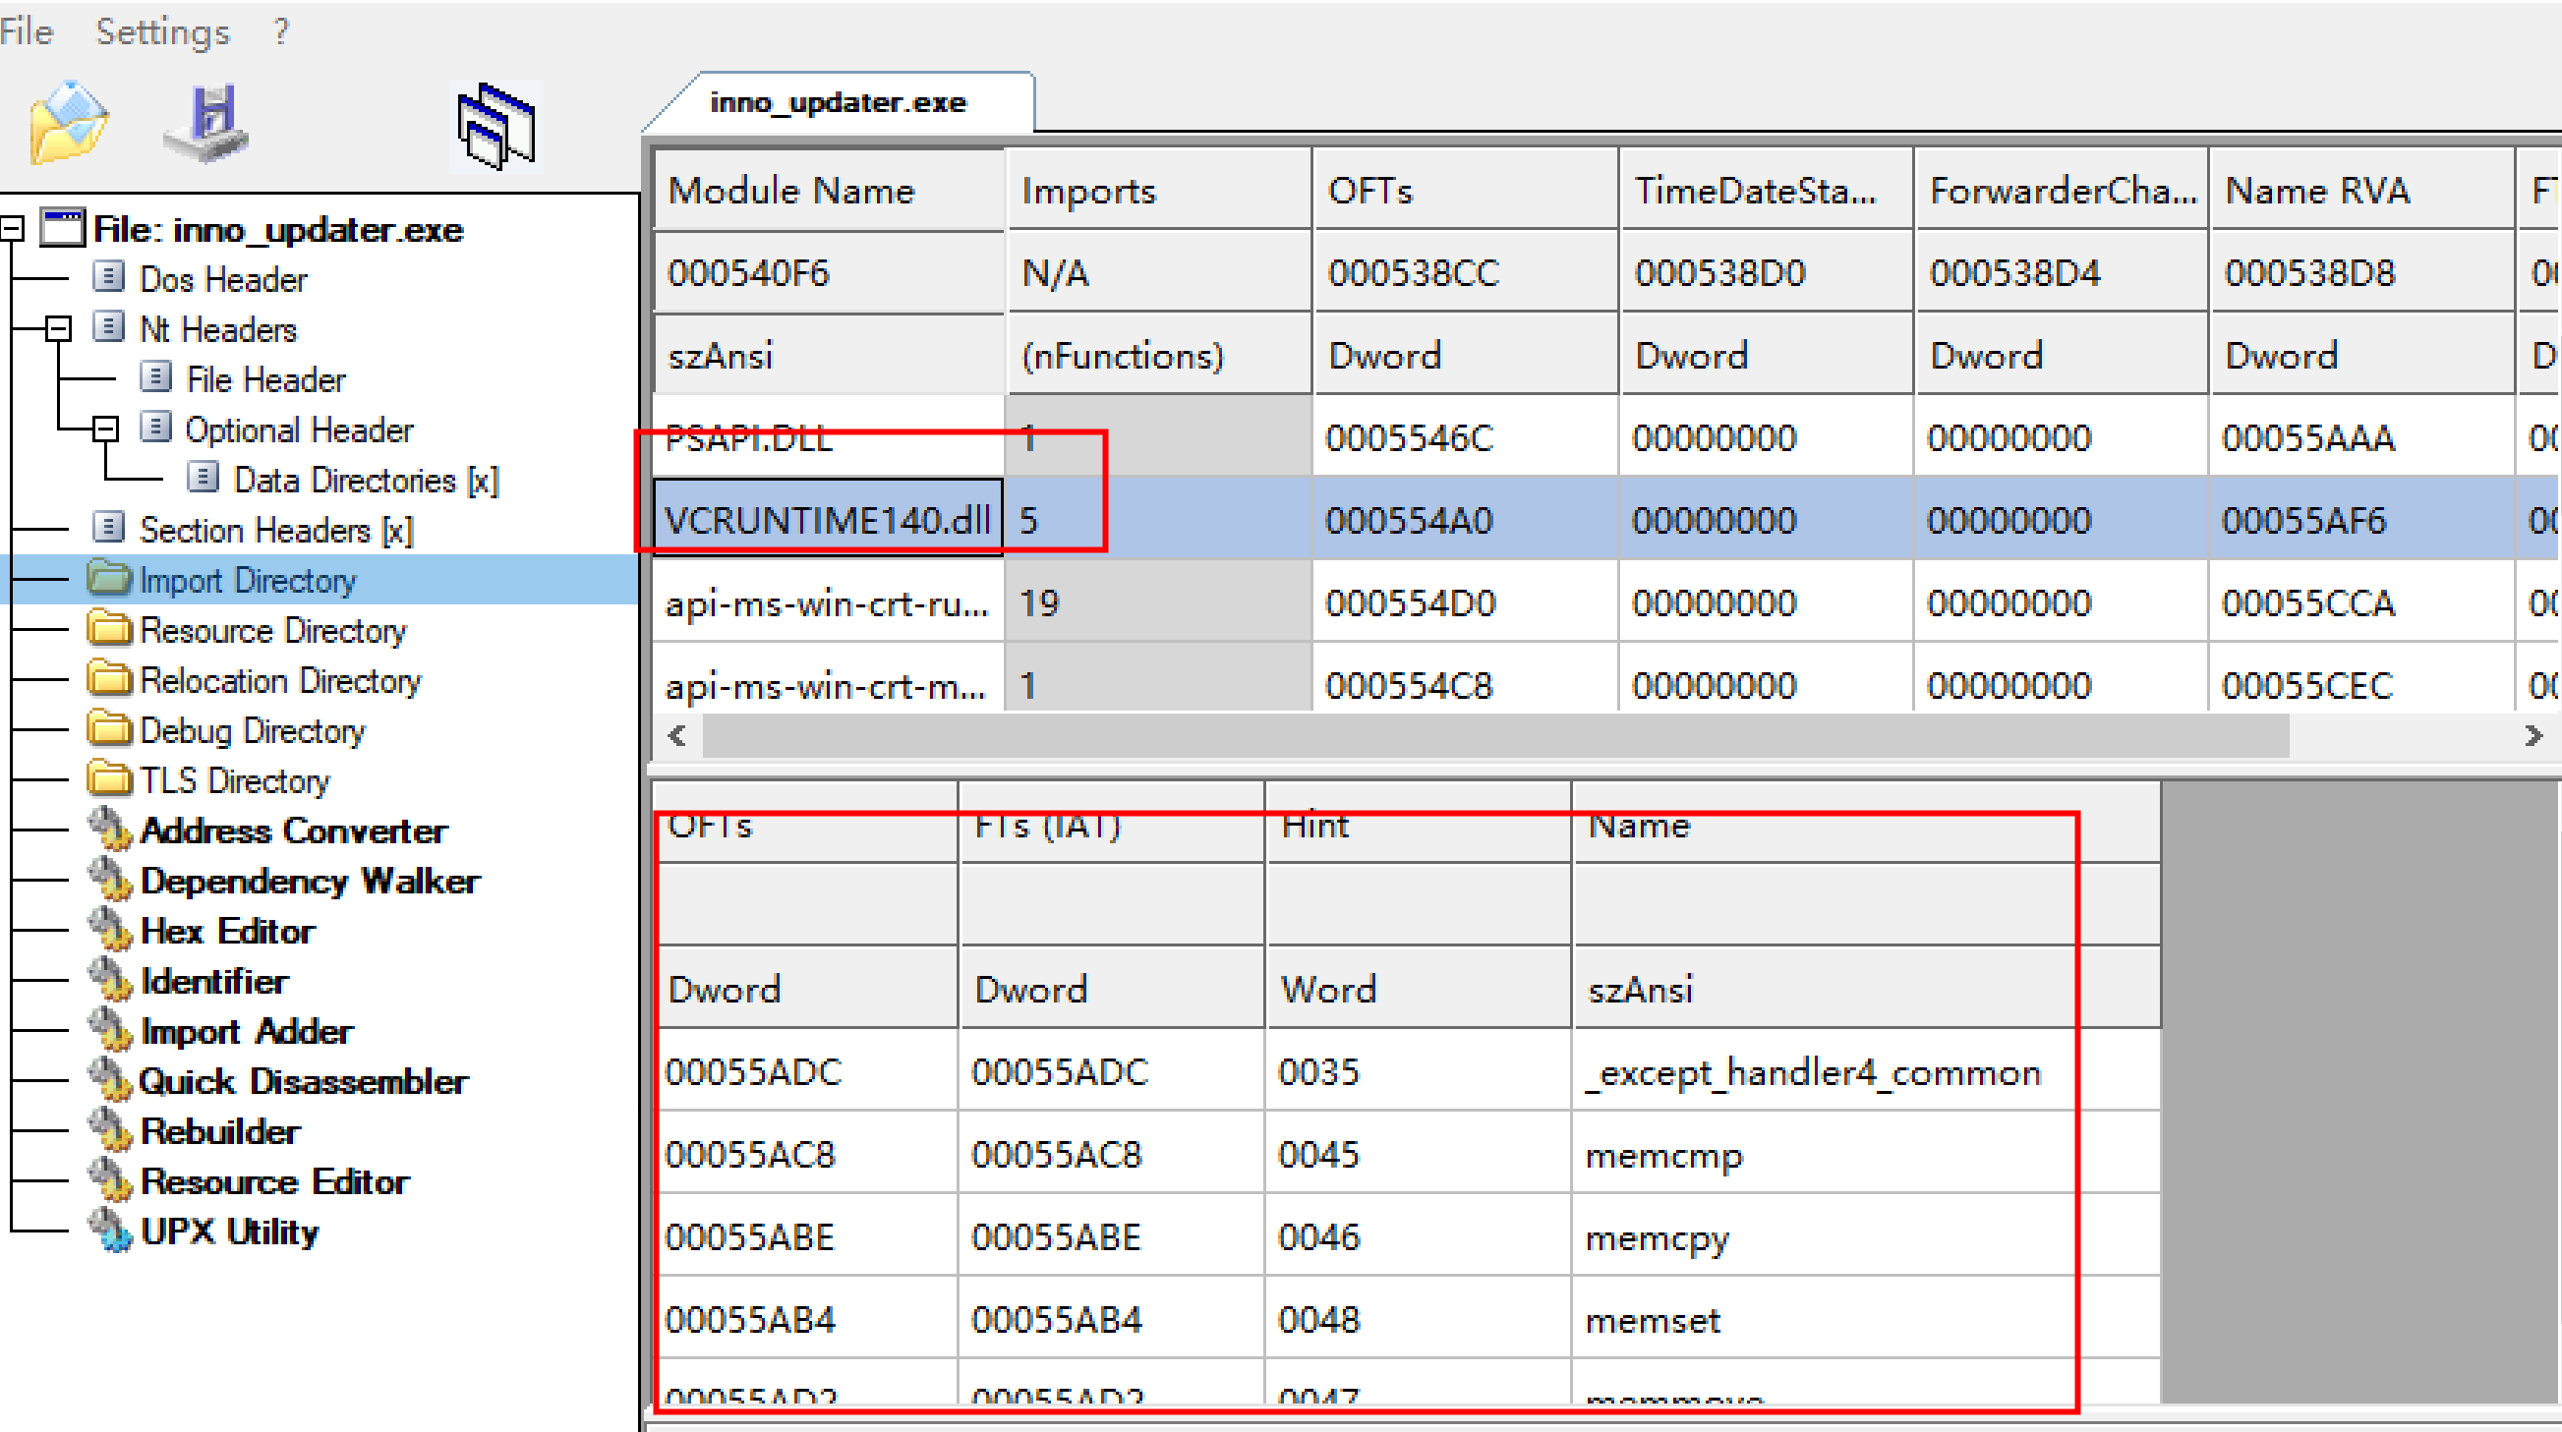Image resolution: width=2562 pixels, height=1432 pixels.
Task: Click the horizontal scrollbar thumb in module table
Action: point(1496,736)
